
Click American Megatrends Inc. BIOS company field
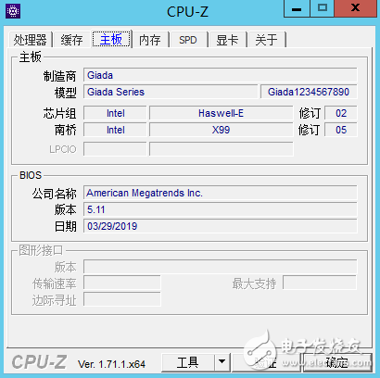click(220, 193)
